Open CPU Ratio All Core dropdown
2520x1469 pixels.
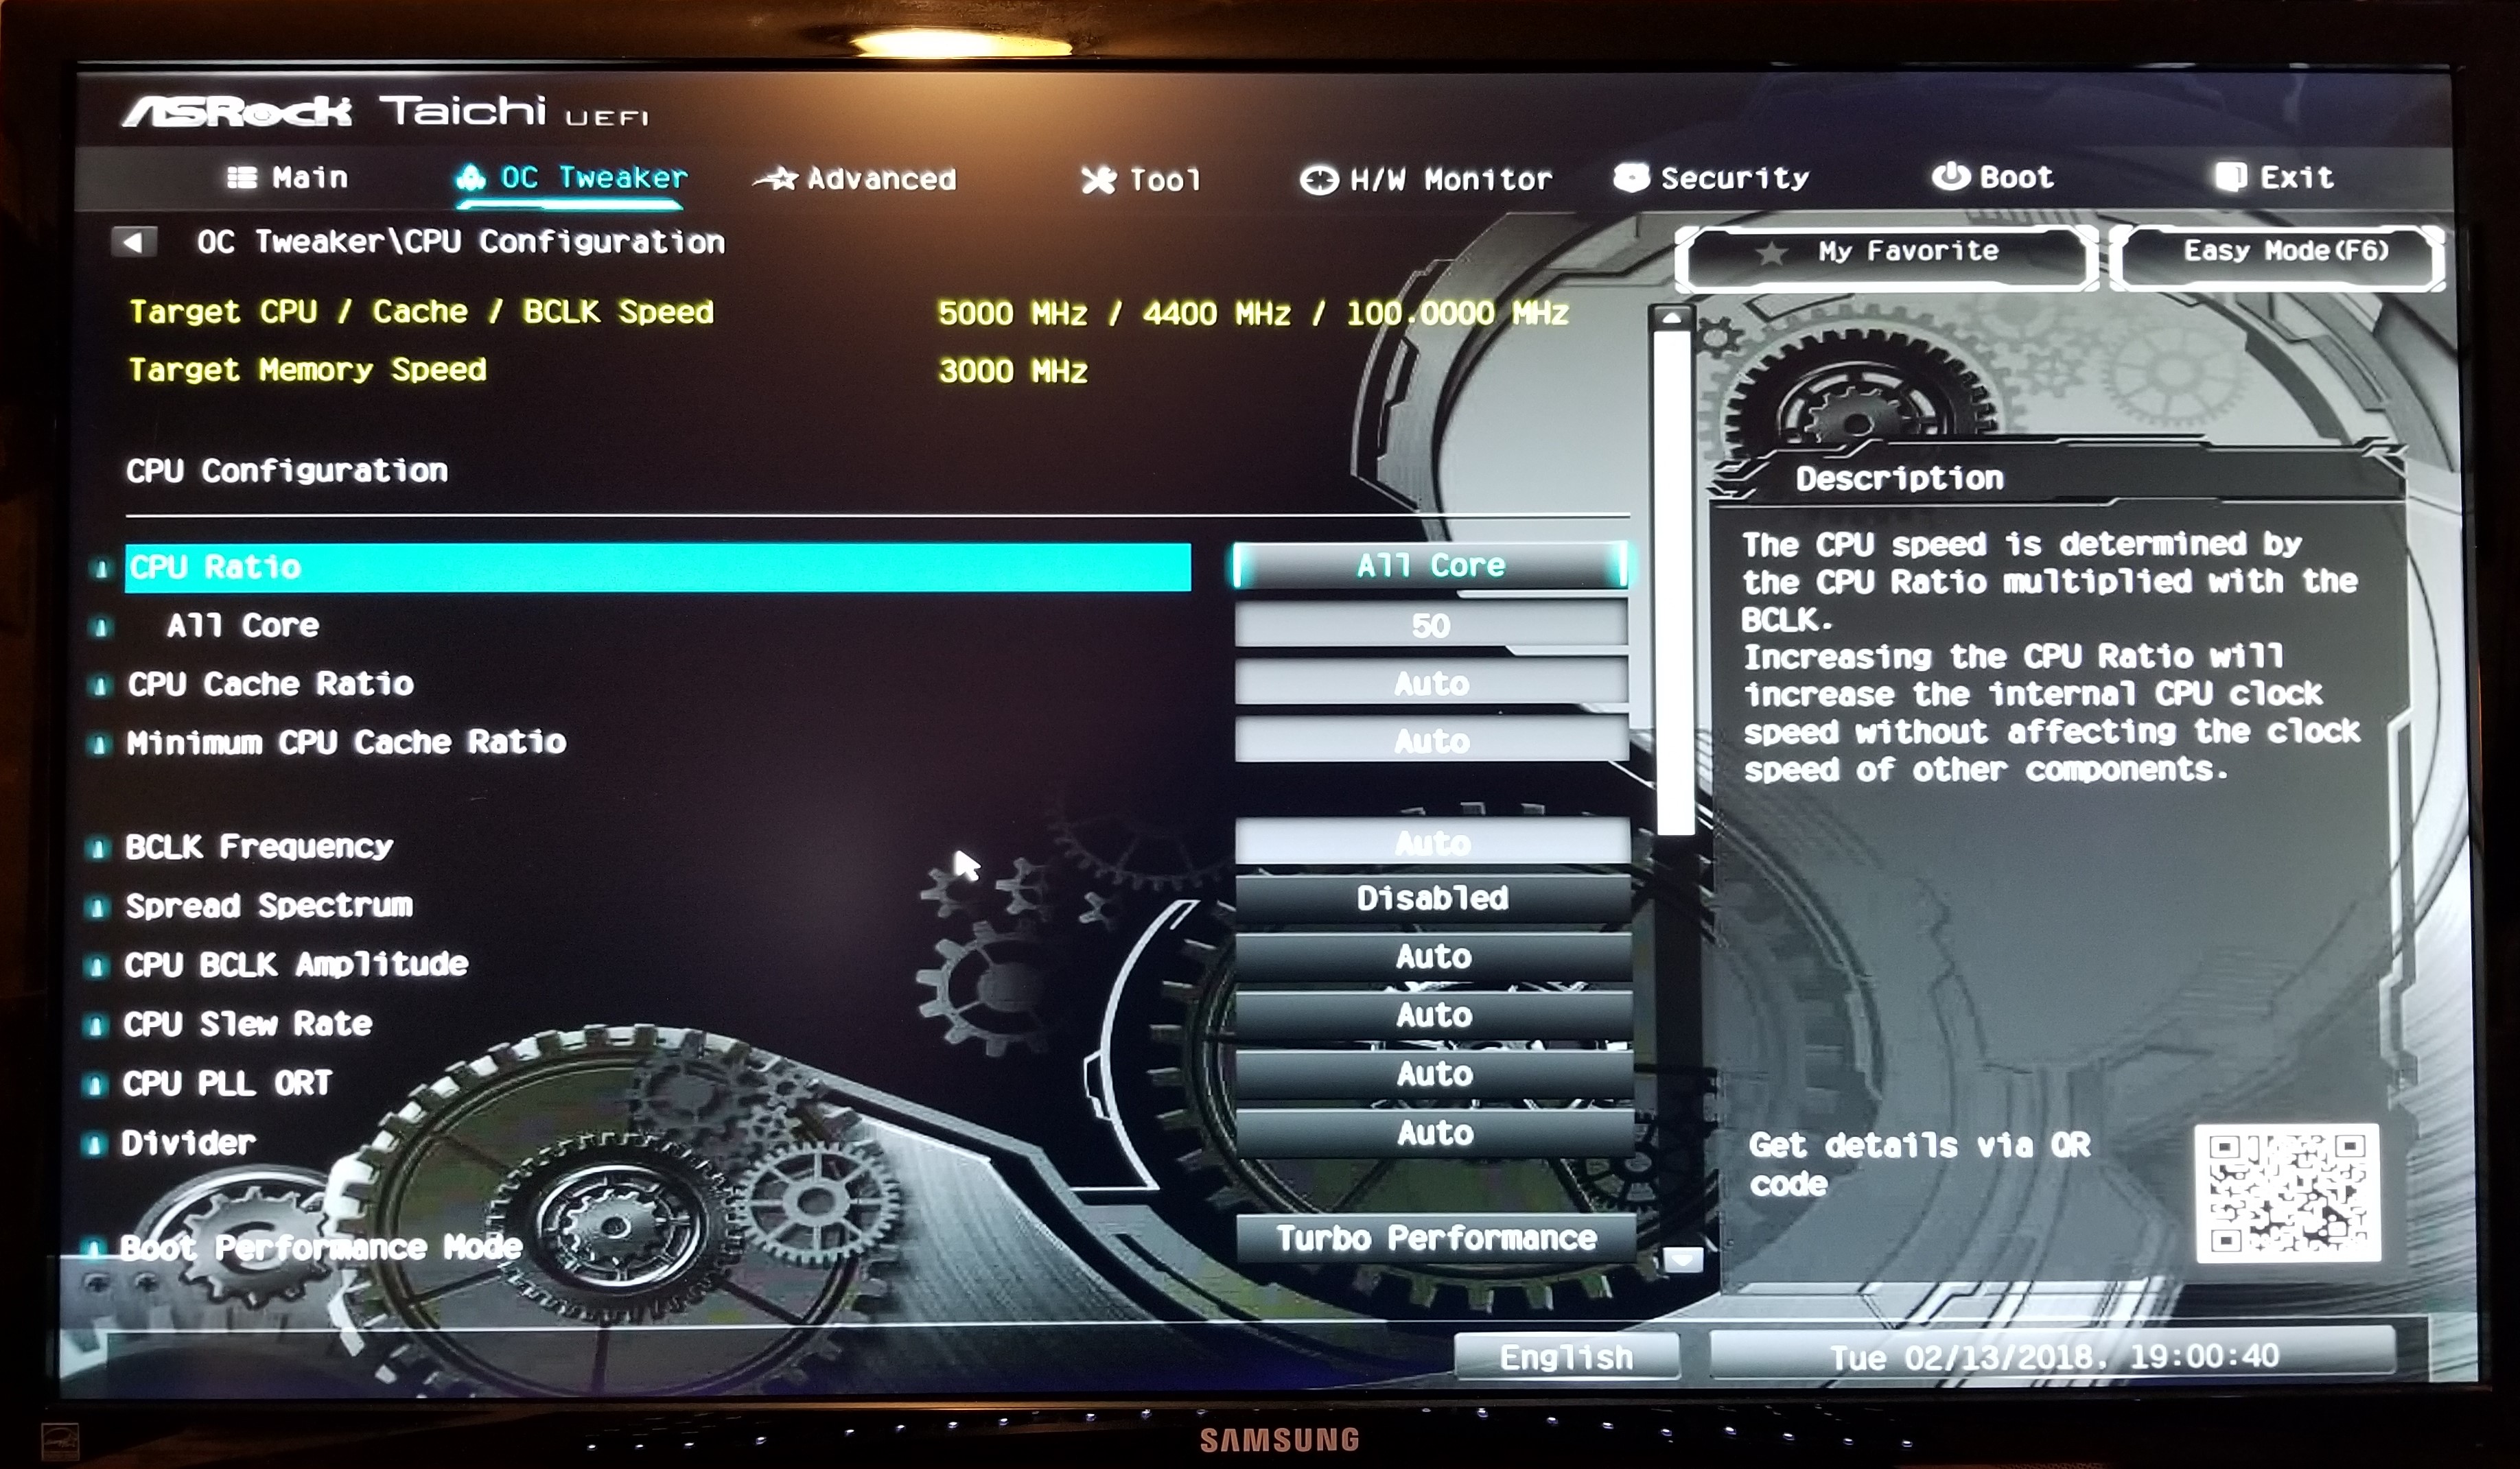click(1430, 566)
